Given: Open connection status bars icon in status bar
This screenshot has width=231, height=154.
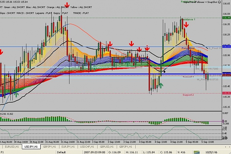Looking at the screenshot, I should click(197, 152).
